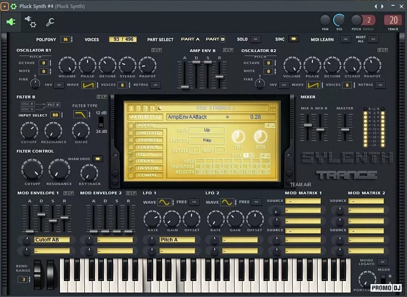Go to next preset with right arrow in title bar

click(x=383, y=6)
